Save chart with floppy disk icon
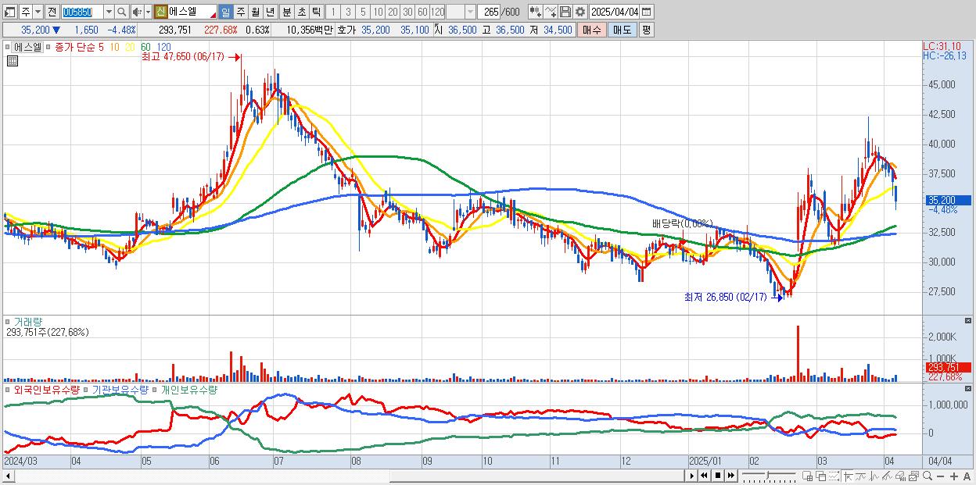This screenshot has width=976, height=485. [x=565, y=12]
